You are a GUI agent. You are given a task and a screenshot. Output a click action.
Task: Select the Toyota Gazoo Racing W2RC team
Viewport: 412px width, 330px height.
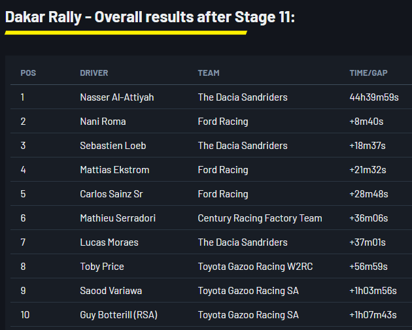click(x=255, y=267)
